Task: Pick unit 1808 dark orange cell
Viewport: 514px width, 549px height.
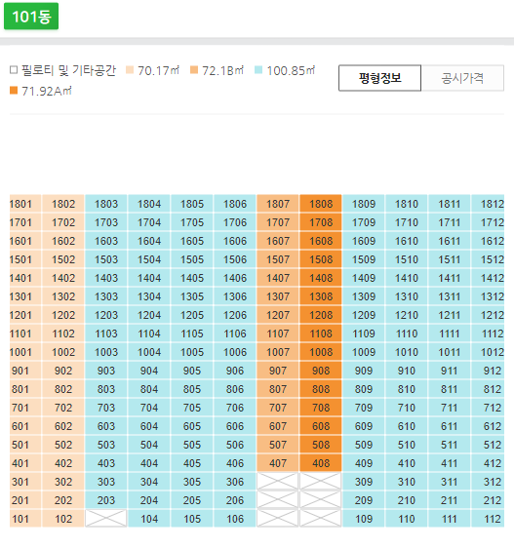Action: pos(321,204)
